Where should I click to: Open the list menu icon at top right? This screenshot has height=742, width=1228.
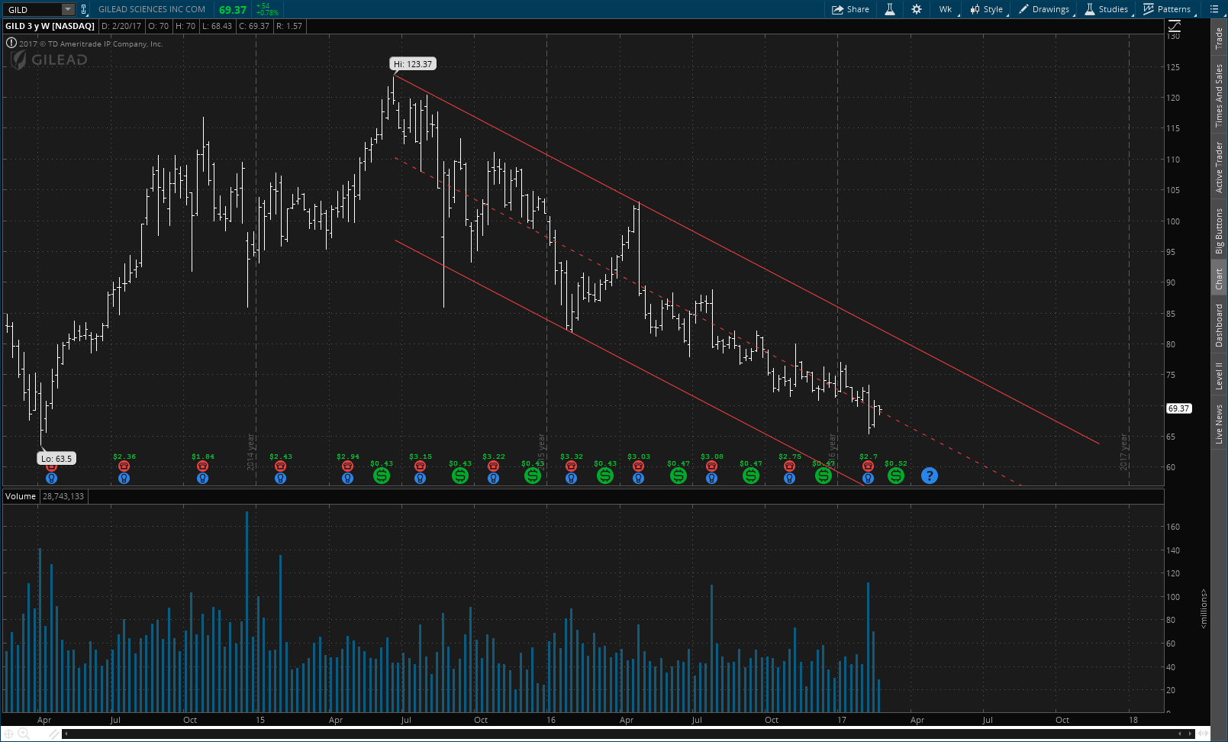tap(1214, 9)
